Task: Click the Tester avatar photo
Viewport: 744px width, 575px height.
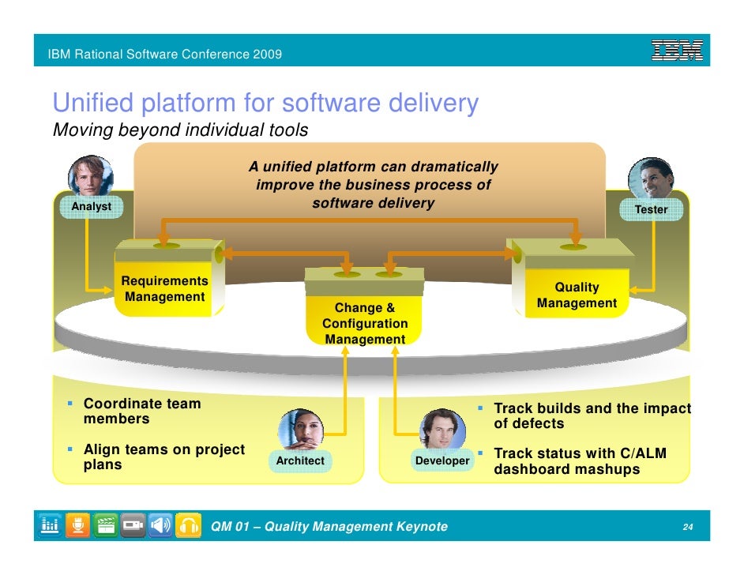Action: [651, 179]
